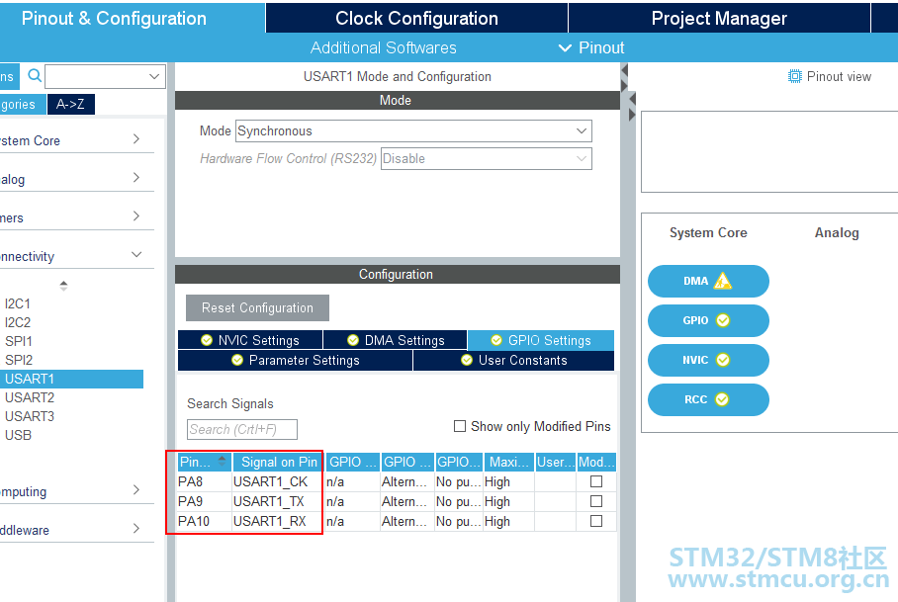Click the Search Signals input field
Viewport: 898px width, 602px height.
(x=241, y=429)
